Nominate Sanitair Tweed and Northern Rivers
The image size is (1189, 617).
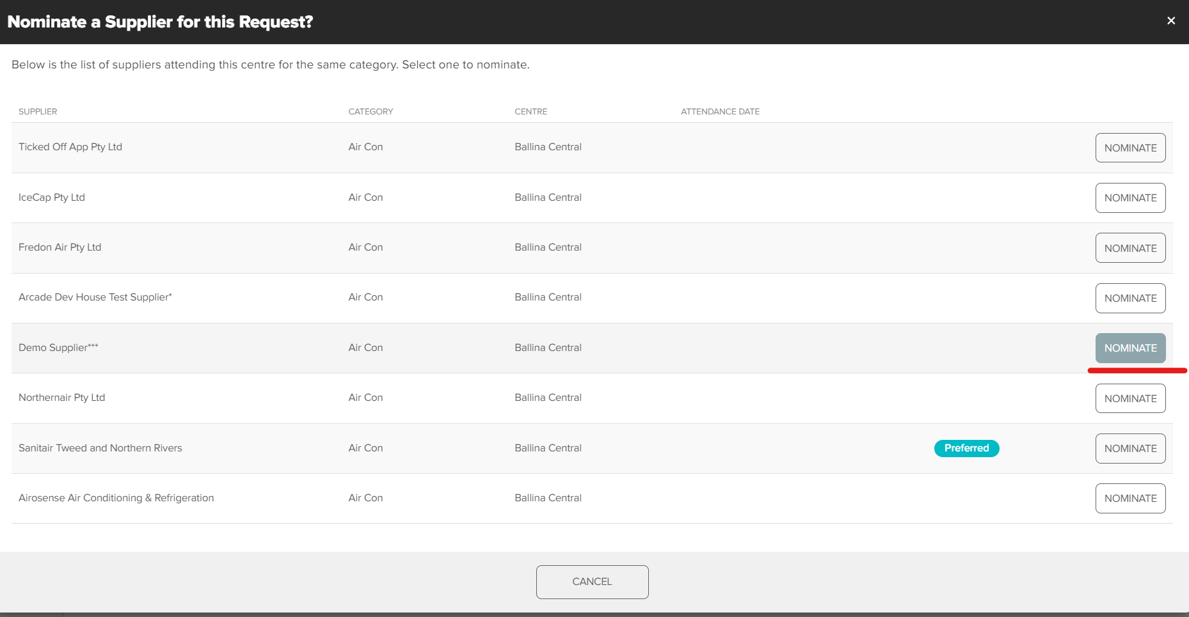[1130, 448]
